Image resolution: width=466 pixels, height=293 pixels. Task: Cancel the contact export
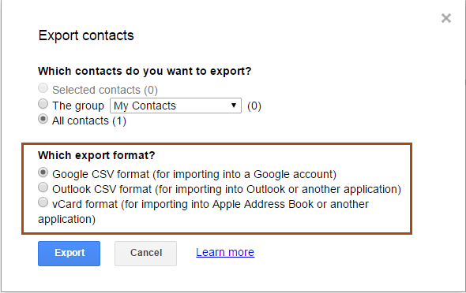[145, 254]
